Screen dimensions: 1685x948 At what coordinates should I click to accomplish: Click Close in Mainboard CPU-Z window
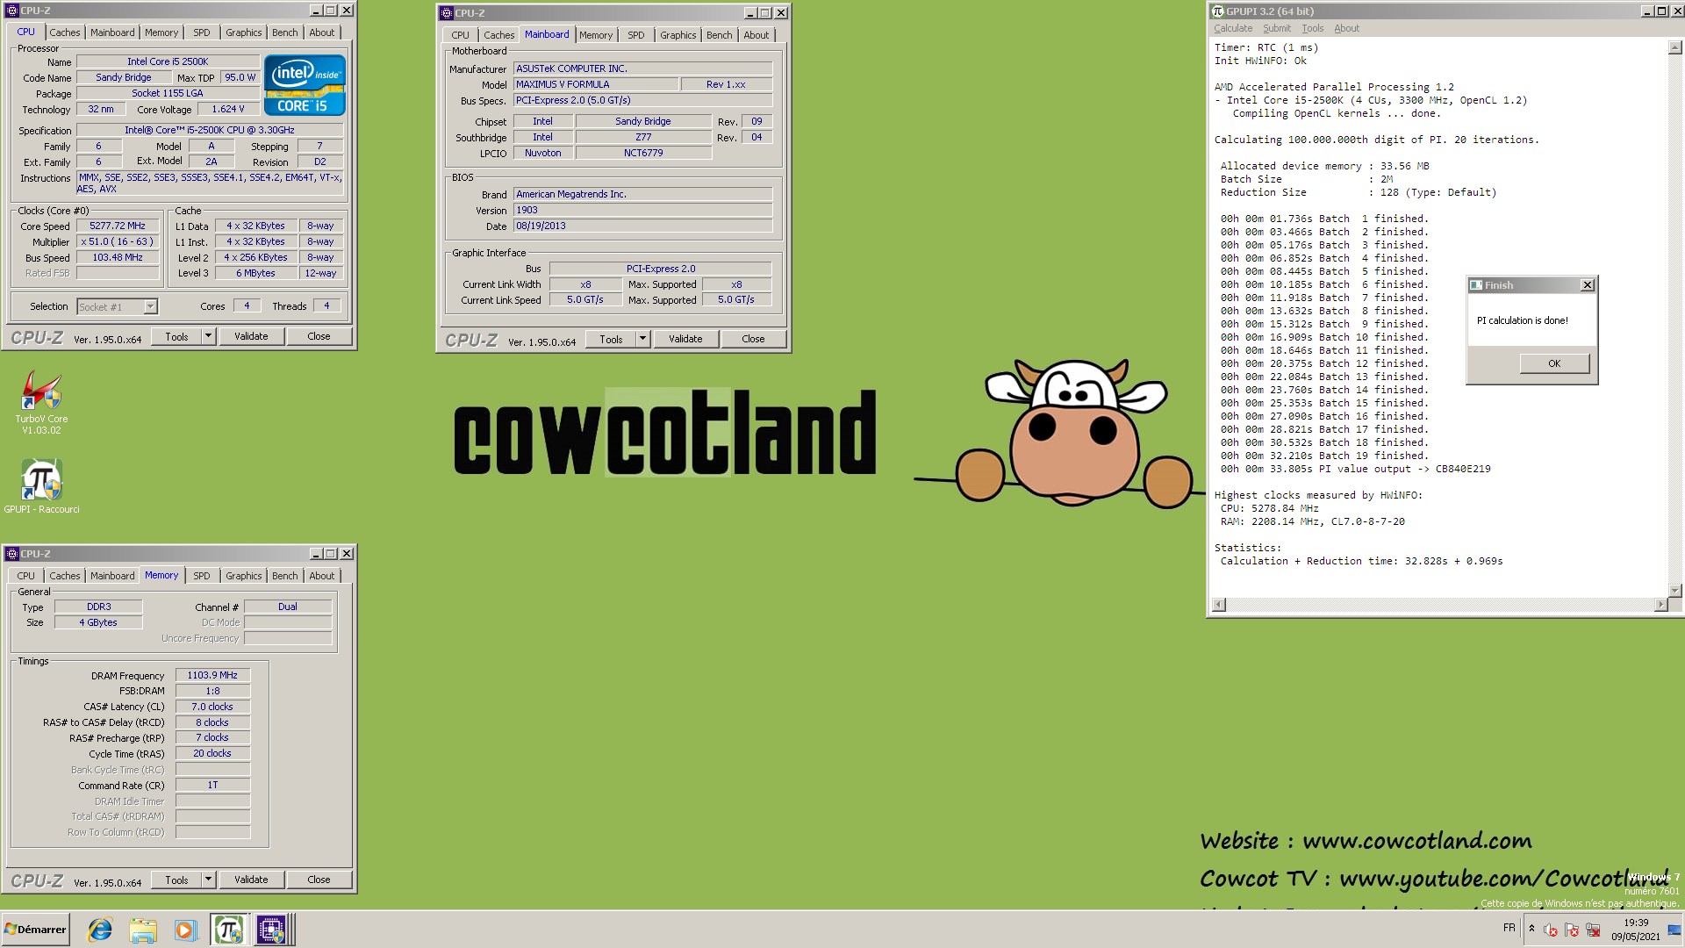753,339
